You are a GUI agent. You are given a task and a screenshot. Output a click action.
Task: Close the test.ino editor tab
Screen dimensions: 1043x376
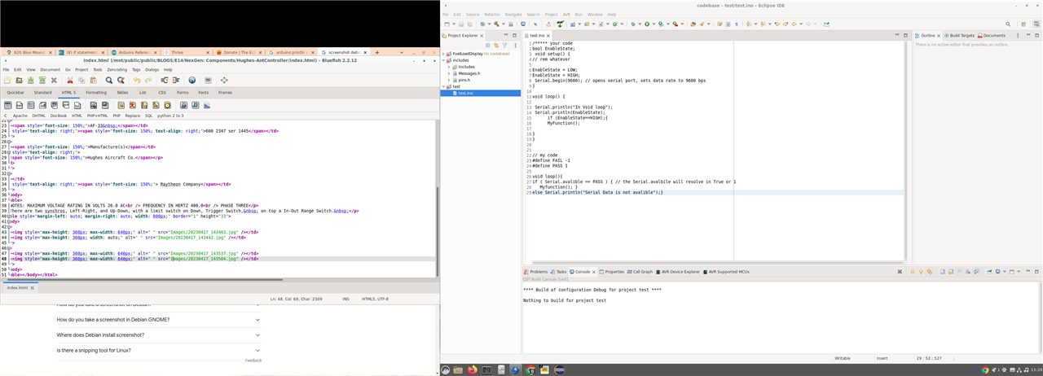tap(549, 36)
